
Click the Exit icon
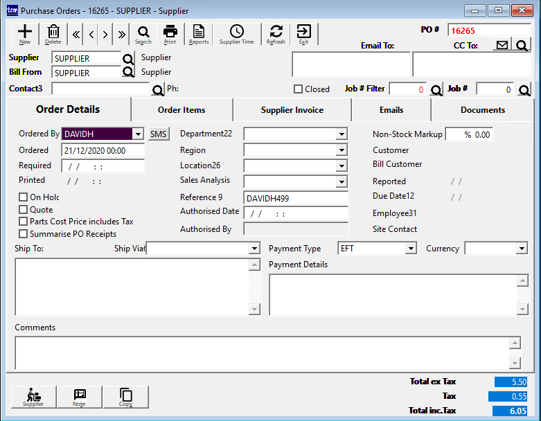tap(303, 33)
